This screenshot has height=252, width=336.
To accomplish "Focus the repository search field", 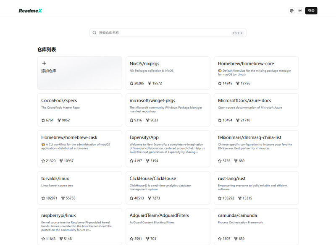I will 164,33.
